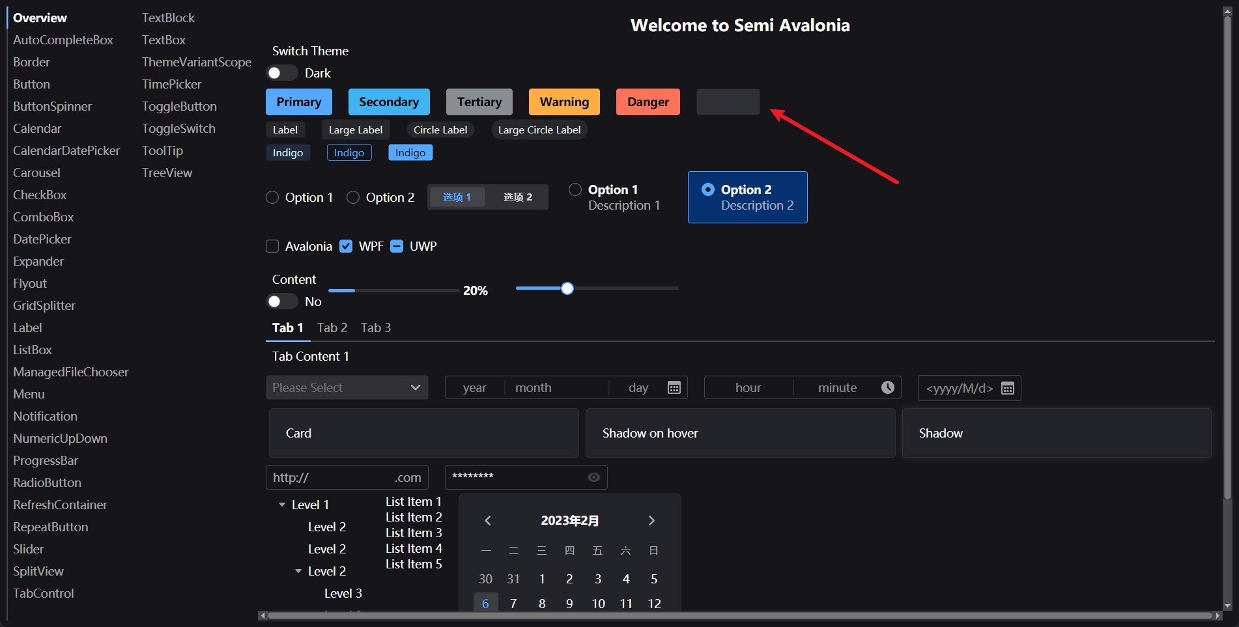Open the calendar icon in the yyyy/M/d field
Image resolution: width=1239 pixels, height=627 pixels.
1008,387
